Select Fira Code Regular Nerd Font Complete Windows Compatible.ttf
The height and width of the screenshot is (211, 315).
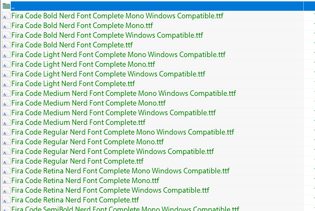[113, 152]
